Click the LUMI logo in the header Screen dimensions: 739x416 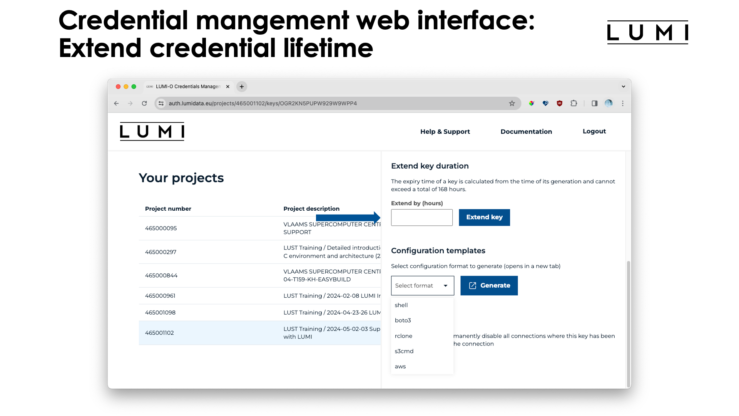click(152, 131)
